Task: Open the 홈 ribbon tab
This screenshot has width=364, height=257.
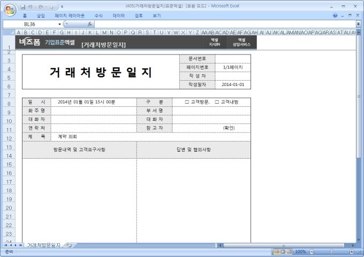Action: [x=25, y=15]
